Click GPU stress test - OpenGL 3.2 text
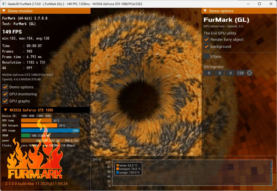Viewport: 277px width, 191px height. 223,26
